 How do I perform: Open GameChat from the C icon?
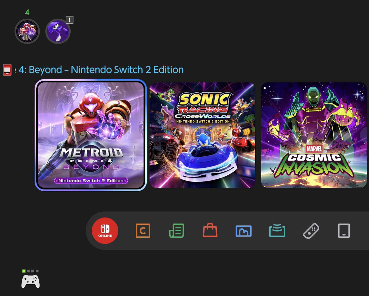[143, 231]
